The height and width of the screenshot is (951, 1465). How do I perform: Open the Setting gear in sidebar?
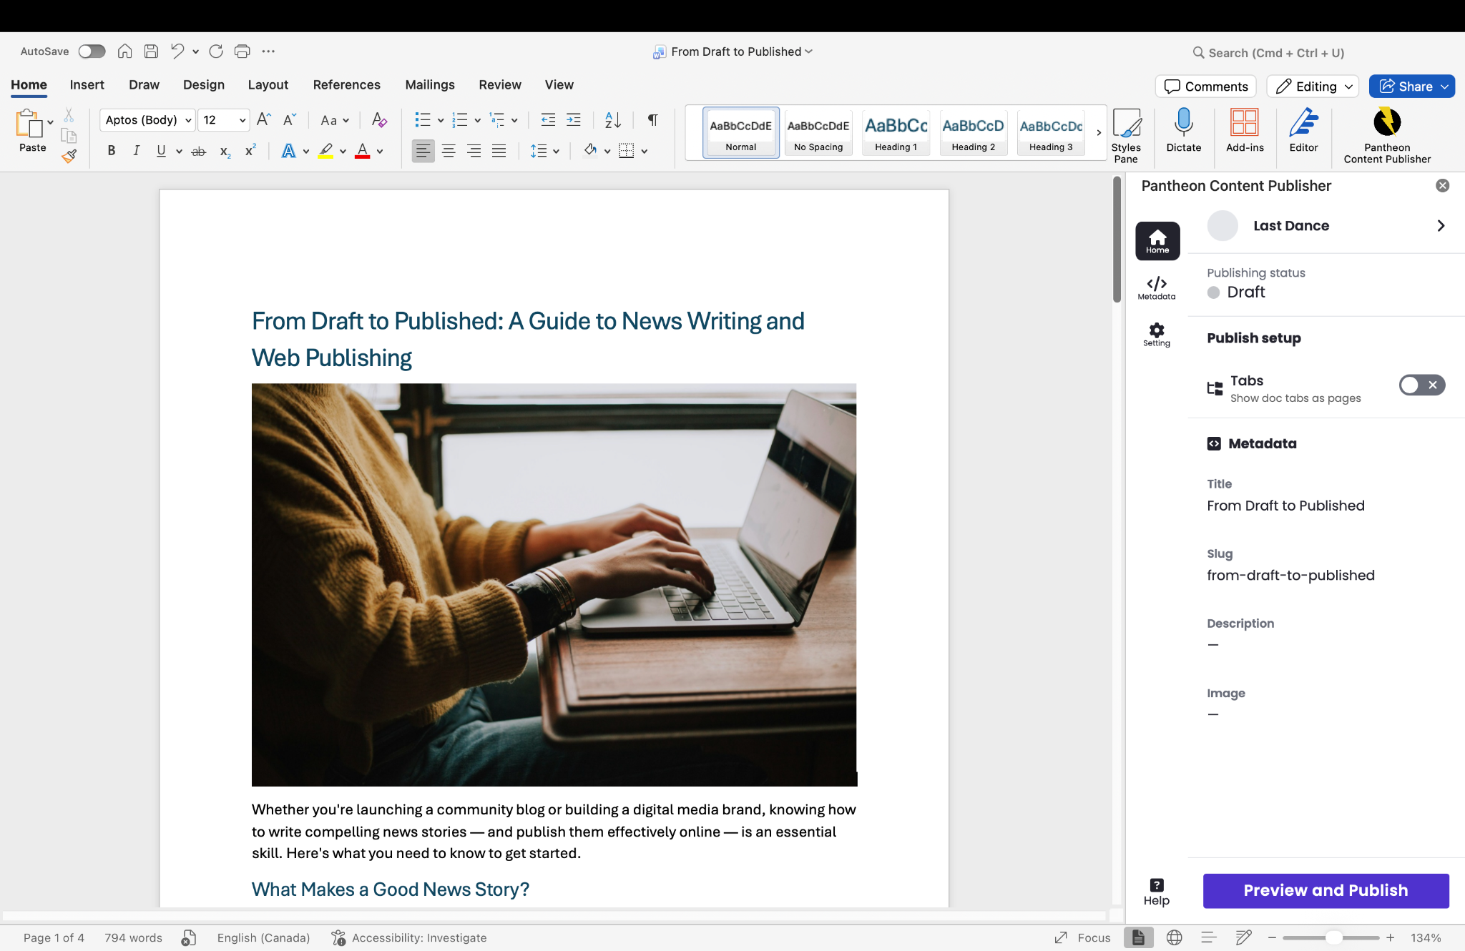coord(1156,334)
